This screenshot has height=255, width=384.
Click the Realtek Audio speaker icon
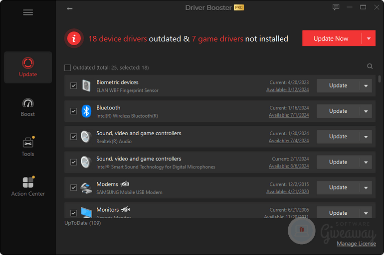[86, 137]
